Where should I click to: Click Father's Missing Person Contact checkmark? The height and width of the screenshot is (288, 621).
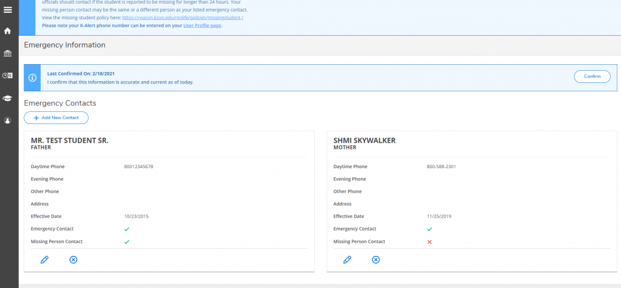click(x=127, y=242)
